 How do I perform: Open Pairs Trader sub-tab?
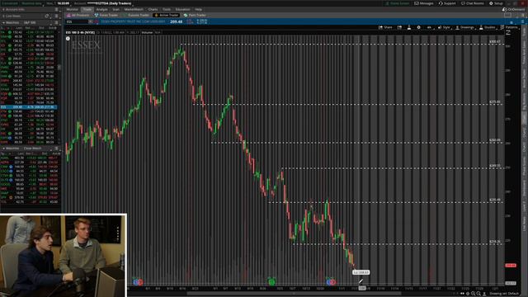pos(195,15)
